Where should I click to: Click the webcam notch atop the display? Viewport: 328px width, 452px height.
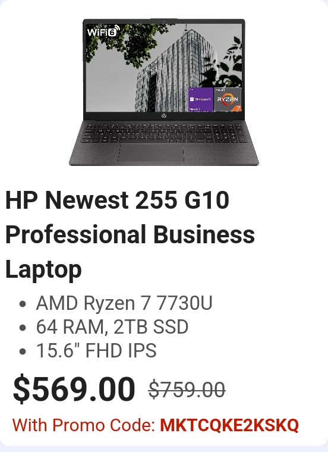click(164, 21)
